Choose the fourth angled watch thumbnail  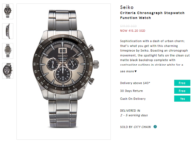pyautogui.click(x=8, y=70)
